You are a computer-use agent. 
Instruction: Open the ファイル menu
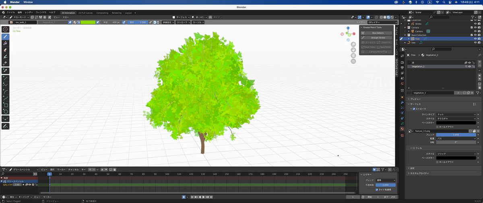pyautogui.click(x=11, y=12)
